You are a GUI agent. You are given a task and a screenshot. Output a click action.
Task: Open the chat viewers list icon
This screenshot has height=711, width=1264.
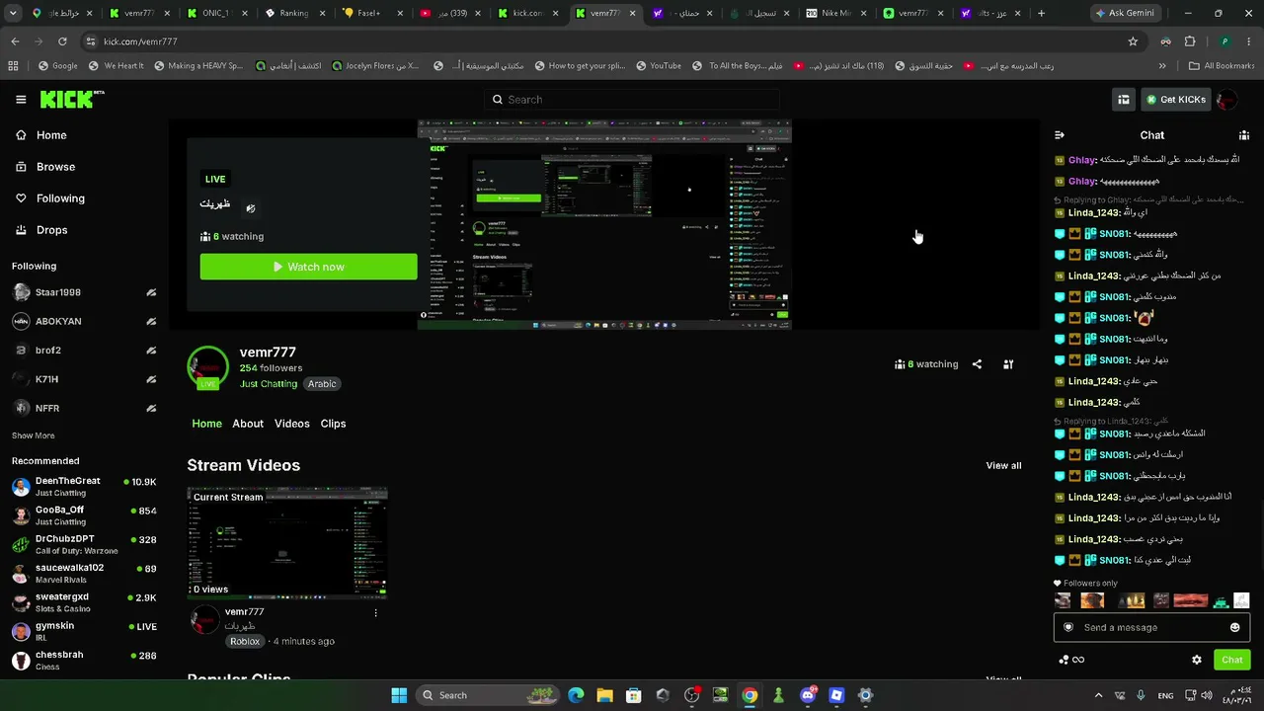click(x=1244, y=135)
